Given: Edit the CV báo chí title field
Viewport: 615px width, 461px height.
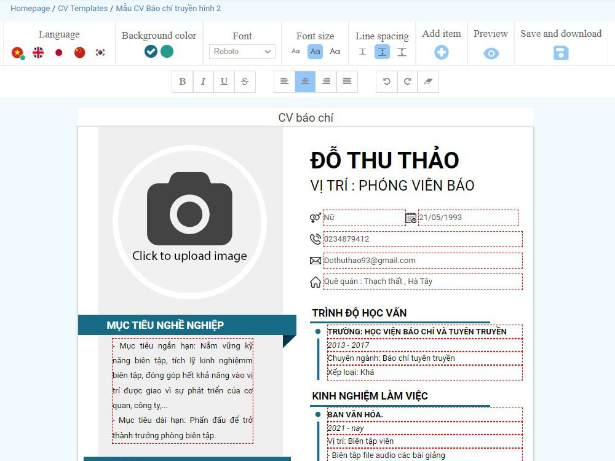Looking at the screenshot, I should pyautogui.click(x=306, y=117).
